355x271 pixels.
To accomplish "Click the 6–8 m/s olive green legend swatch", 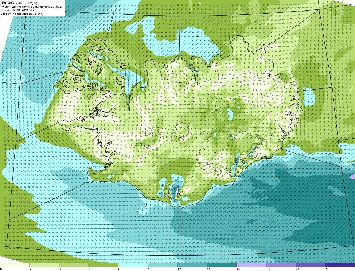I will point(103,265).
